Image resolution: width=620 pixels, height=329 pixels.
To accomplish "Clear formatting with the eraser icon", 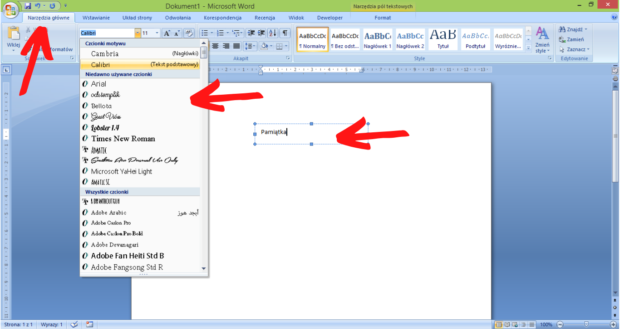I will [x=189, y=33].
